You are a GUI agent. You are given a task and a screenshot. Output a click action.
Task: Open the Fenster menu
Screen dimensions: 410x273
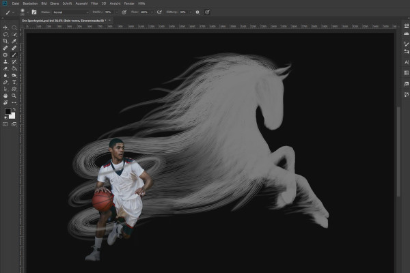click(129, 3)
